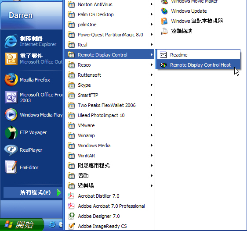Click the user name Darren
Image resolution: width=247 pixels, height=231 pixels.
coord(21,15)
